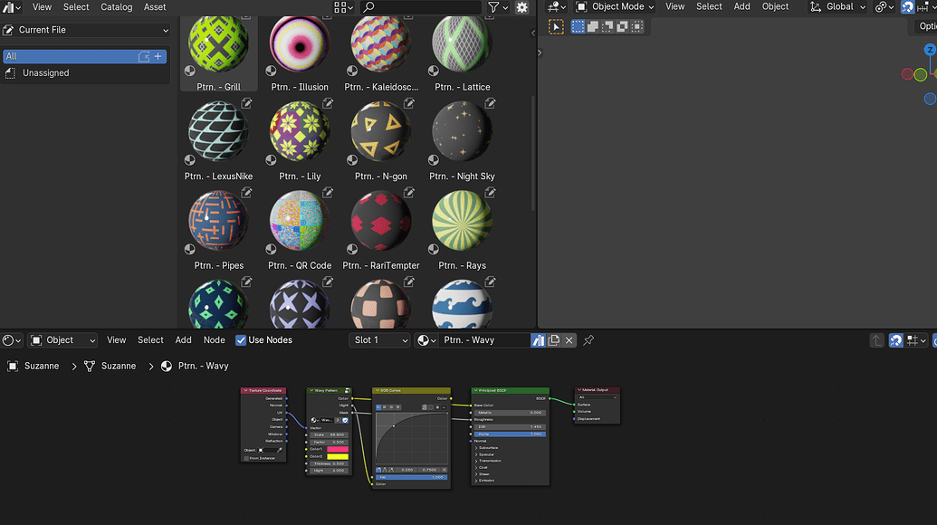
Task: Open the 3D viewport Add menu
Action: pyautogui.click(x=741, y=7)
